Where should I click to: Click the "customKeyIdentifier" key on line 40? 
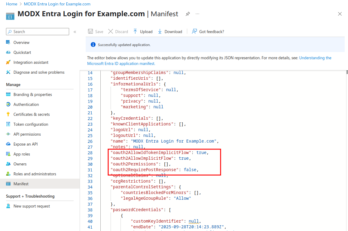(x=157, y=221)
